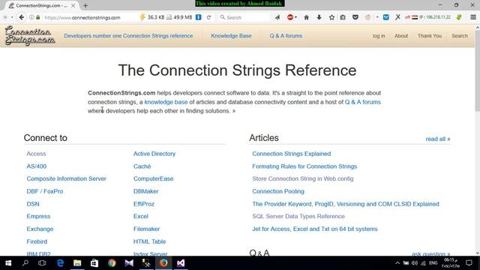Click the green download helper icon
Viewport: 480px width, 270px height.
tap(458, 17)
